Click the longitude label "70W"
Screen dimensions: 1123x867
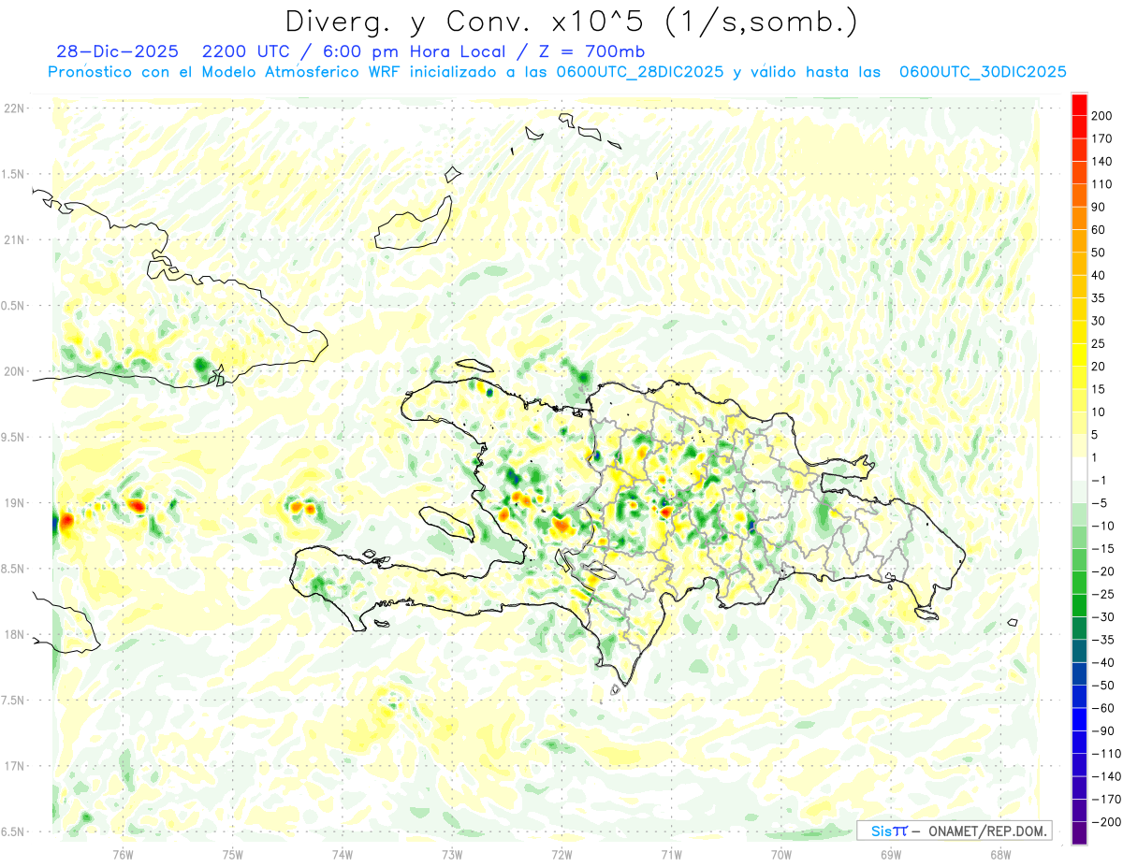[781, 855]
